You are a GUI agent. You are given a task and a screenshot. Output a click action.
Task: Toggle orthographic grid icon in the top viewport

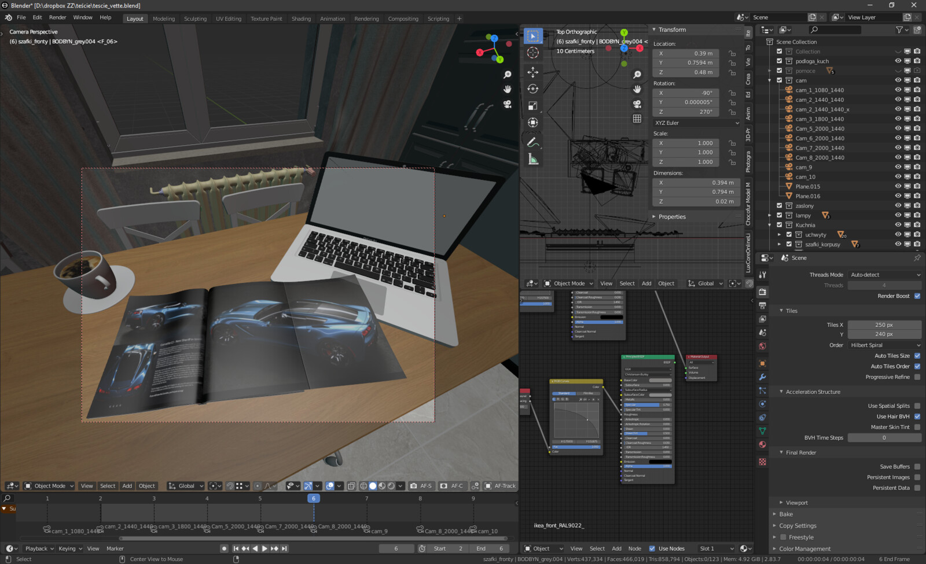(x=637, y=119)
